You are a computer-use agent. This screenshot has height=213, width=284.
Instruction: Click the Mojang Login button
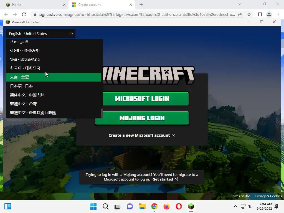click(x=142, y=118)
